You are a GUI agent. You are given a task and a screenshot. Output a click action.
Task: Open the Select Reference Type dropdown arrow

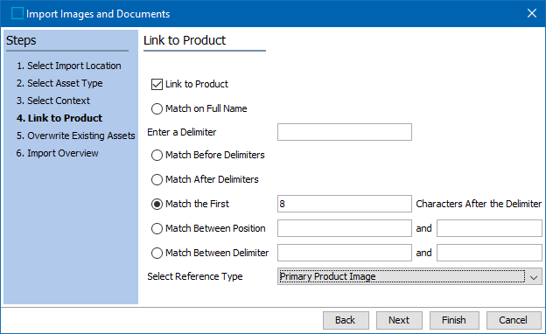534,276
